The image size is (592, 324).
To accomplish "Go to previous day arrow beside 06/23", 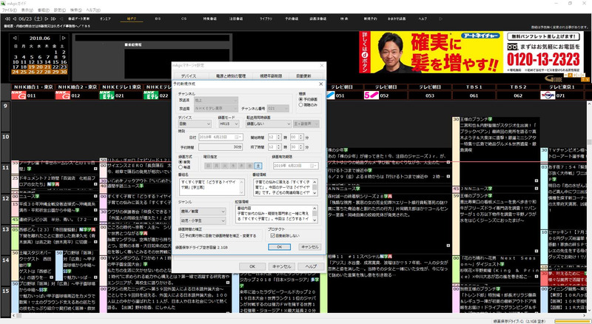I will pos(14,18).
